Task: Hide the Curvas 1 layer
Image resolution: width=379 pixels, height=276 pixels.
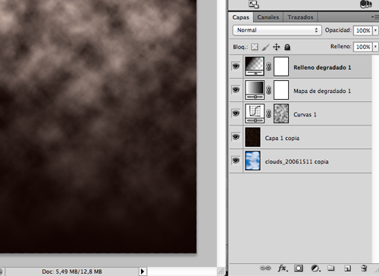Action: pyautogui.click(x=236, y=113)
